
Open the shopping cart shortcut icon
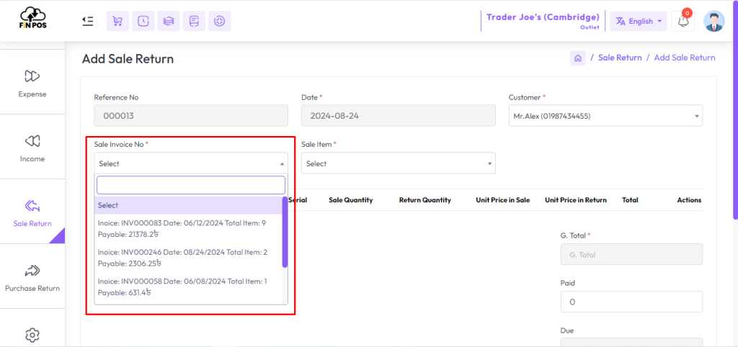pyautogui.click(x=117, y=21)
